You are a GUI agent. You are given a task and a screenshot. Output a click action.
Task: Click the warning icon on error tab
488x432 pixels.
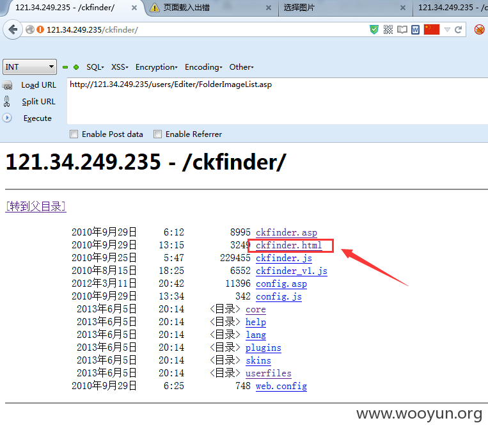click(x=155, y=8)
